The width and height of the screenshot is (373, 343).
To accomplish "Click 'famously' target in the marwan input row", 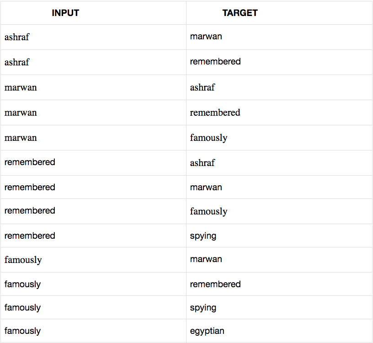I will click(208, 138).
